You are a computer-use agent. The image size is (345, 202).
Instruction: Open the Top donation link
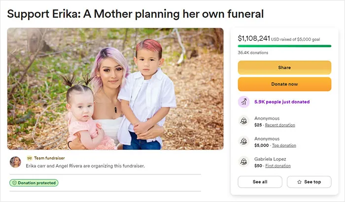pos(284,145)
